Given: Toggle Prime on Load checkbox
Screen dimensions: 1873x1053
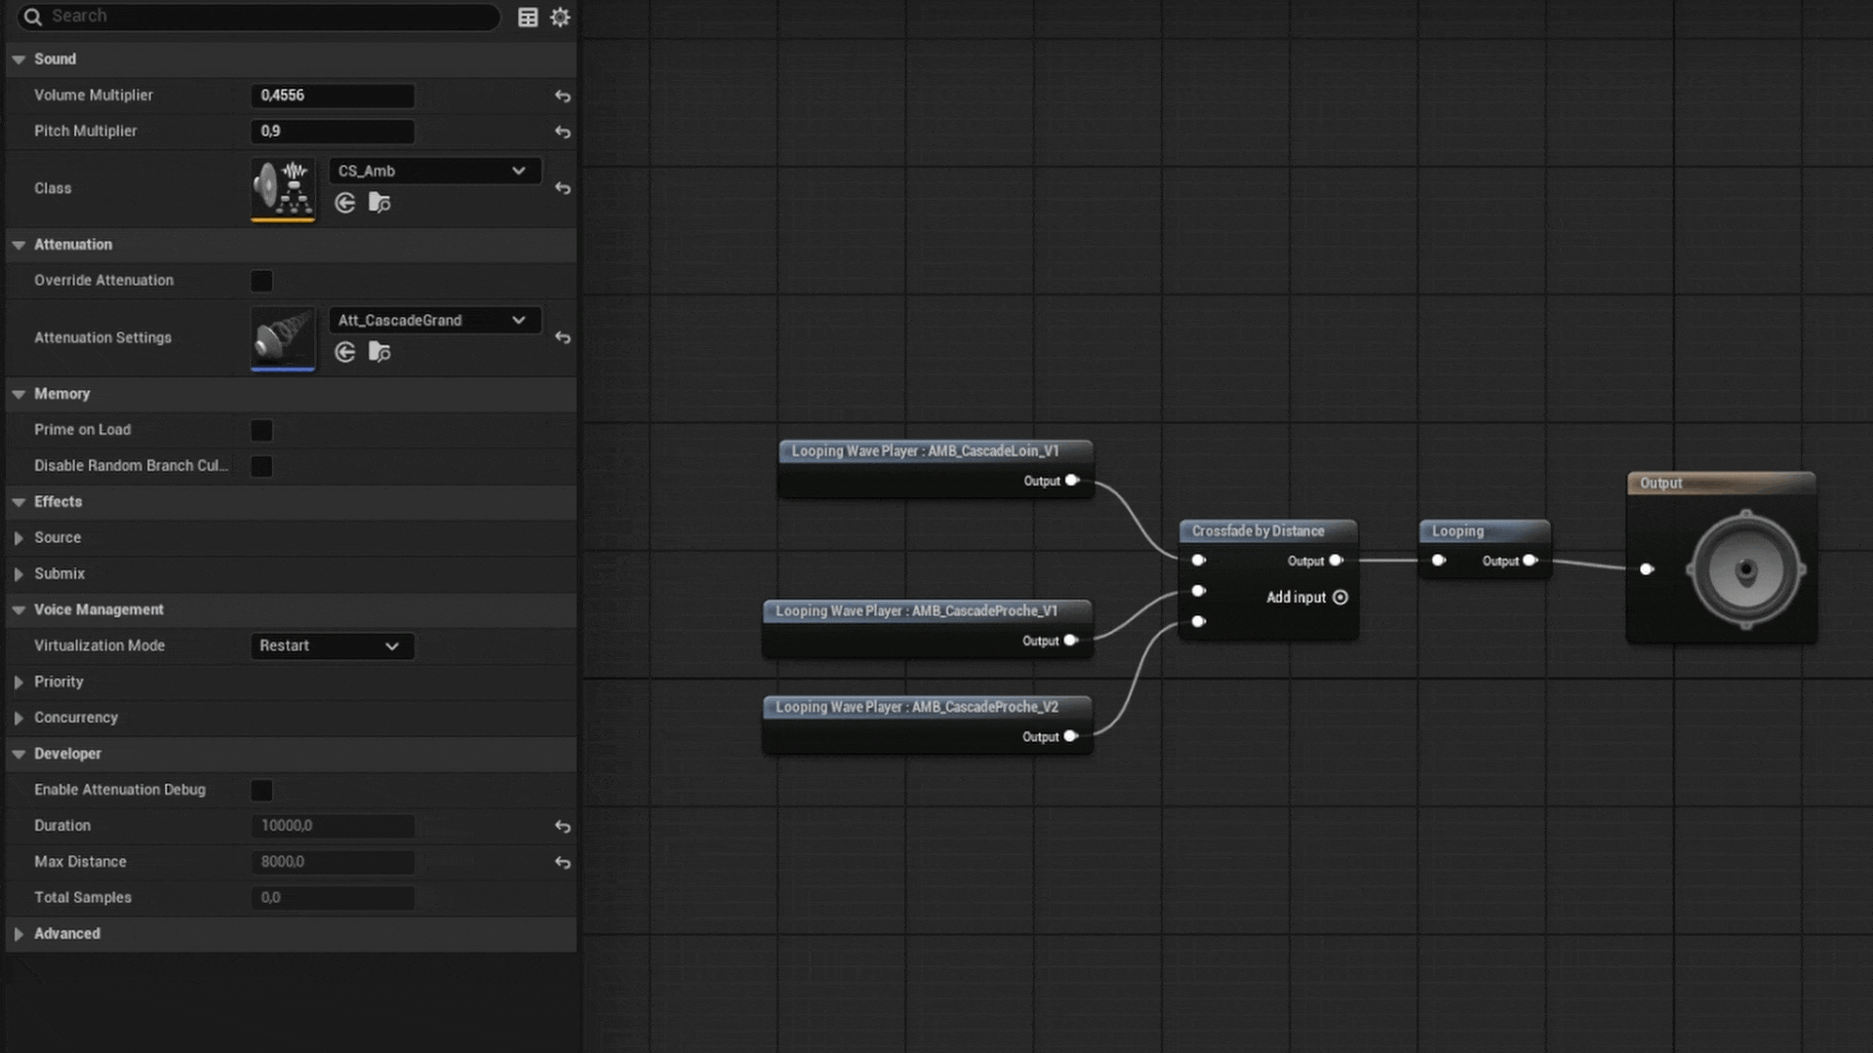Looking at the screenshot, I should [x=261, y=430].
